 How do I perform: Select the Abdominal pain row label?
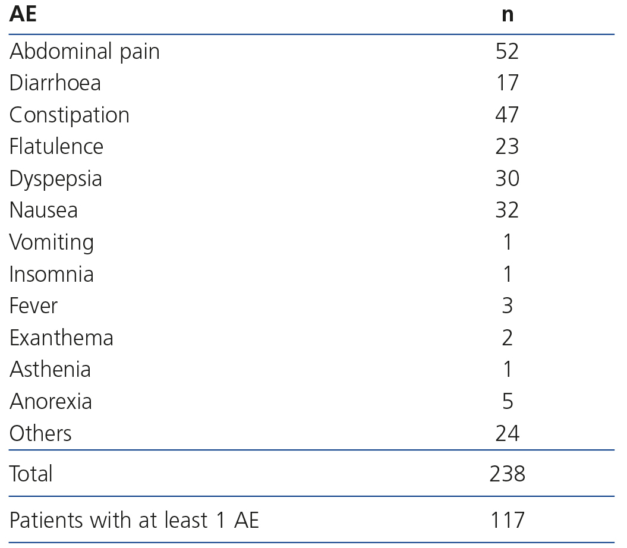pyautogui.click(x=84, y=52)
